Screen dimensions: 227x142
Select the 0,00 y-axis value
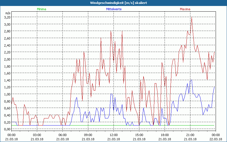pos(7,129)
